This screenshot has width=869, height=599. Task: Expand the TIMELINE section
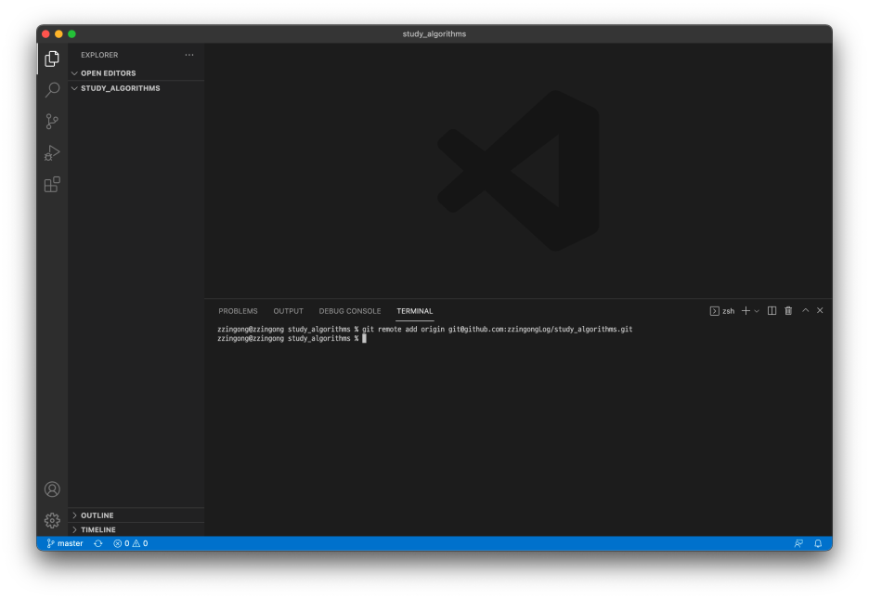tap(136, 529)
